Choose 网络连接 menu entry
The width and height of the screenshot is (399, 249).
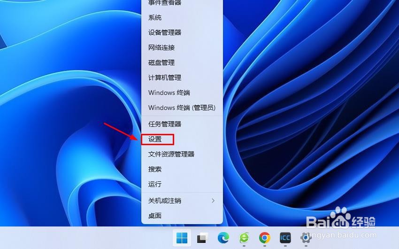[x=182, y=47]
